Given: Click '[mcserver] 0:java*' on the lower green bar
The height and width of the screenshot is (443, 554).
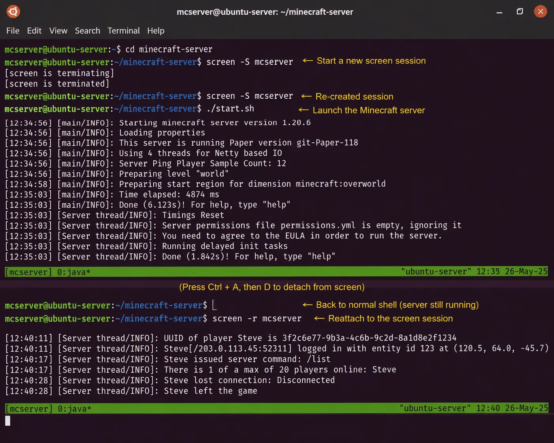Looking at the screenshot, I should [x=47, y=408].
